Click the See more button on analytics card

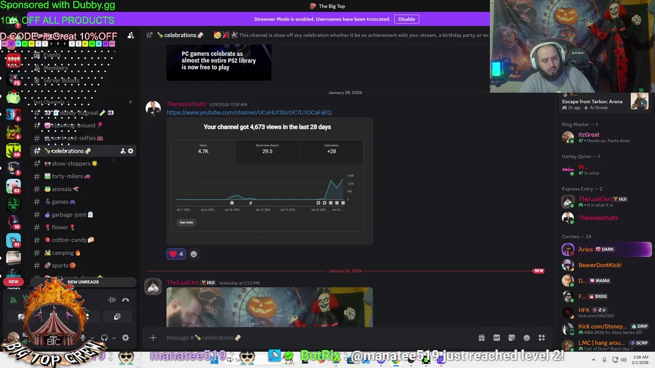(186, 222)
